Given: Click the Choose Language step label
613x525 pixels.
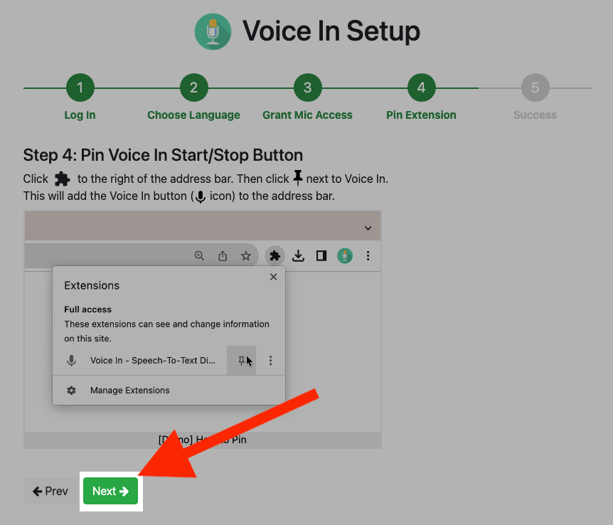Looking at the screenshot, I should 193,115.
